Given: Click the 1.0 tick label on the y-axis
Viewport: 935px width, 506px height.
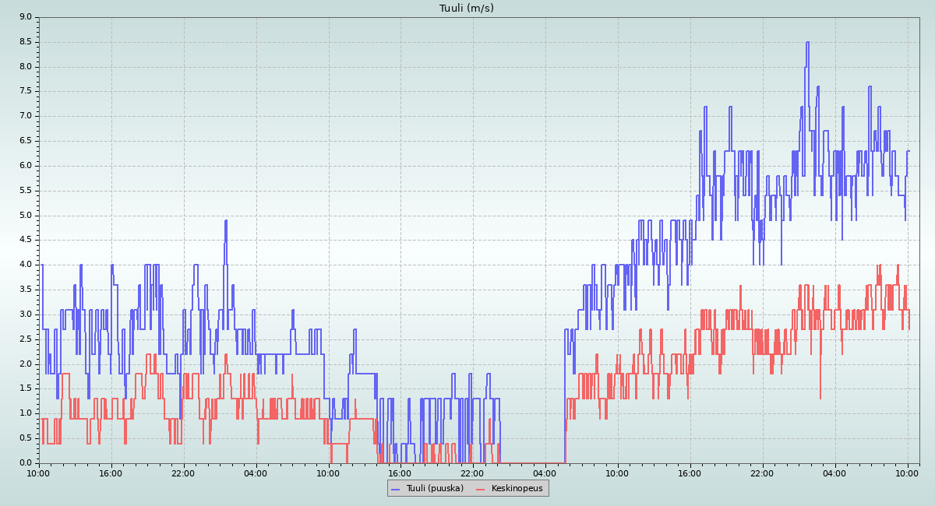Looking at the screenshot, I should [25, 413].
